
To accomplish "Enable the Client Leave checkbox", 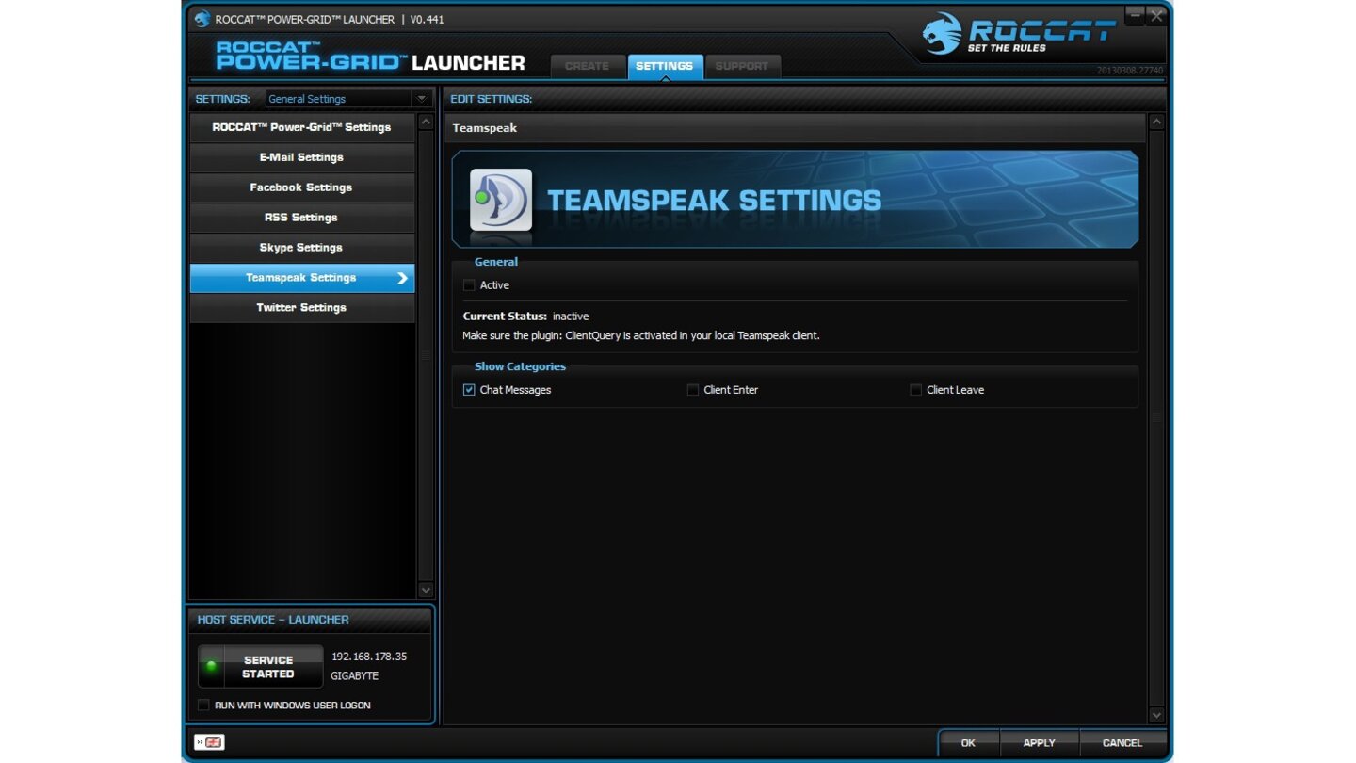I will [x=915, y=390].
